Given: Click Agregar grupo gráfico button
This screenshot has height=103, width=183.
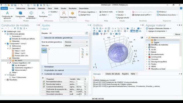Looking at the screenshot, I should pos(142,15).
